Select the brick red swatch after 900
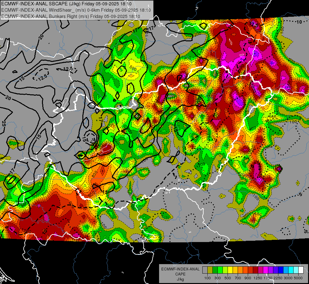The width and height of the screenshot is (309, 284). (251, 270)
